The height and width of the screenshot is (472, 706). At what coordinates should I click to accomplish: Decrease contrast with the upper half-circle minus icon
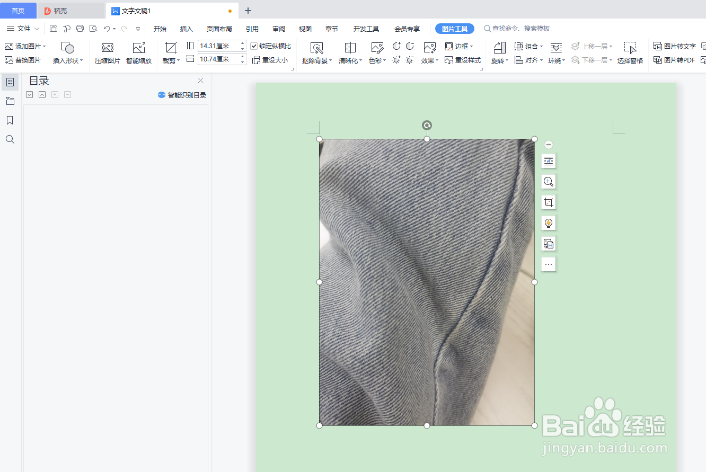(410, 47)
